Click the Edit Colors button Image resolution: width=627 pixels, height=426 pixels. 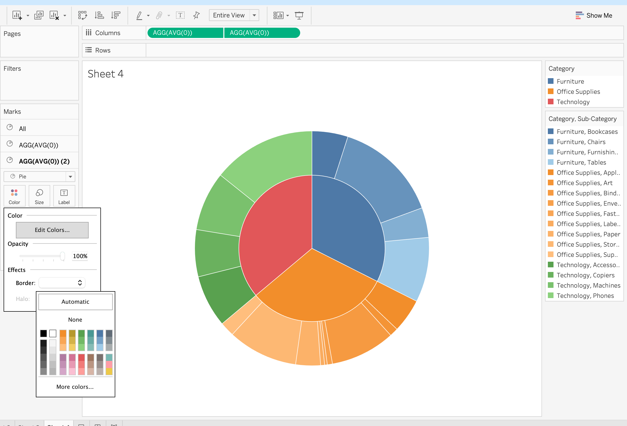(52, 230)
